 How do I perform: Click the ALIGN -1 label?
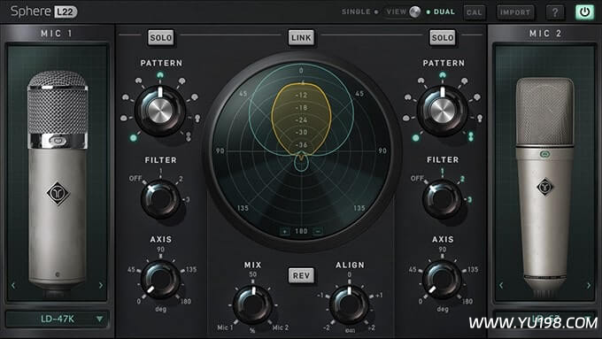tap(320, 296)
